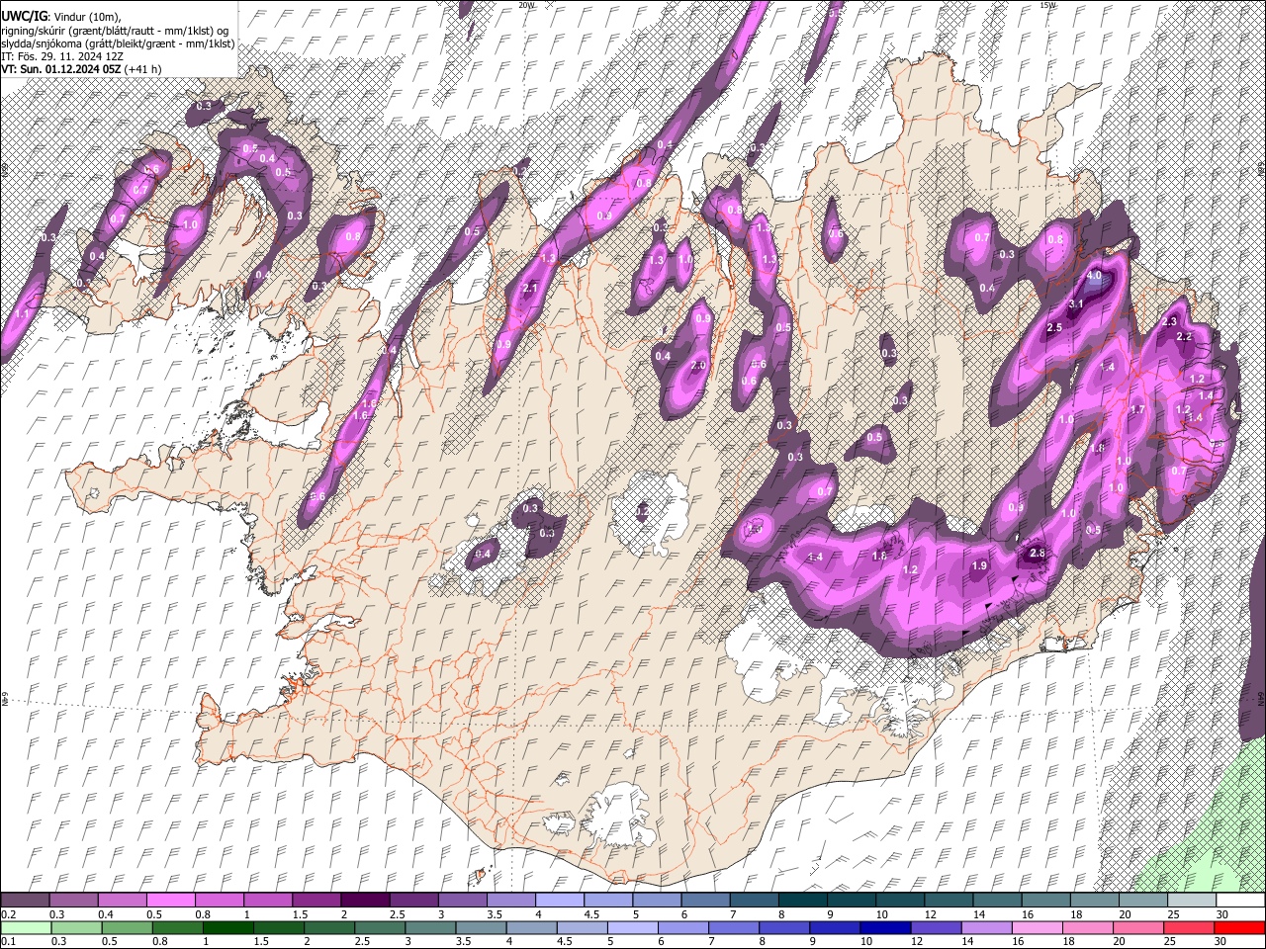Screen dimensions: 1266x949
Task: Click the 2.3 precipitation value in the east
Action: coord(1169,322)
